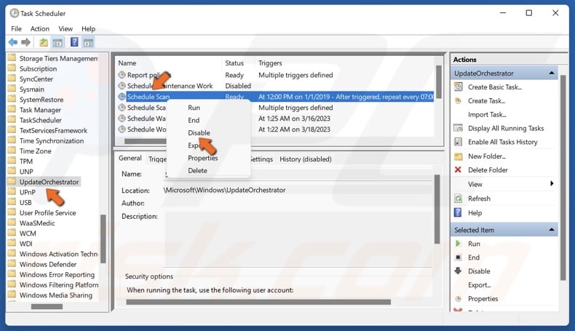Select the UpdateOrchestrator folder
The image size is (575, 331).
[49, 182]
